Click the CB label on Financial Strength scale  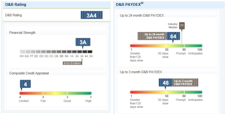56,56
